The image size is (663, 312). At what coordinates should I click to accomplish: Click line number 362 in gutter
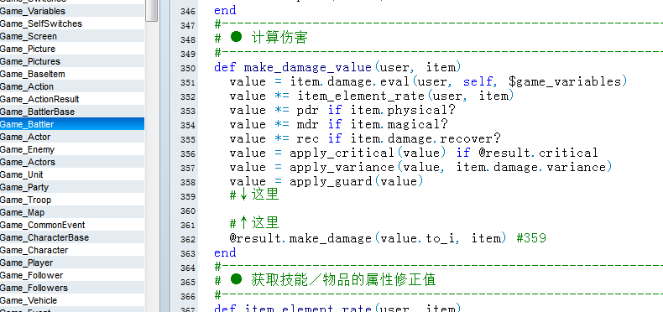tap(188, 240)
